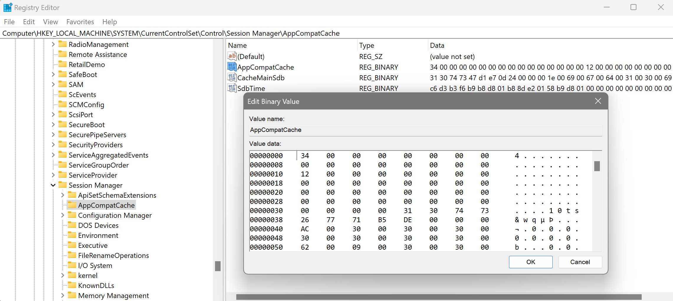Close the Edit Binary Value dialog
This screenshot has width=673, height=301.
pos(598,101)
